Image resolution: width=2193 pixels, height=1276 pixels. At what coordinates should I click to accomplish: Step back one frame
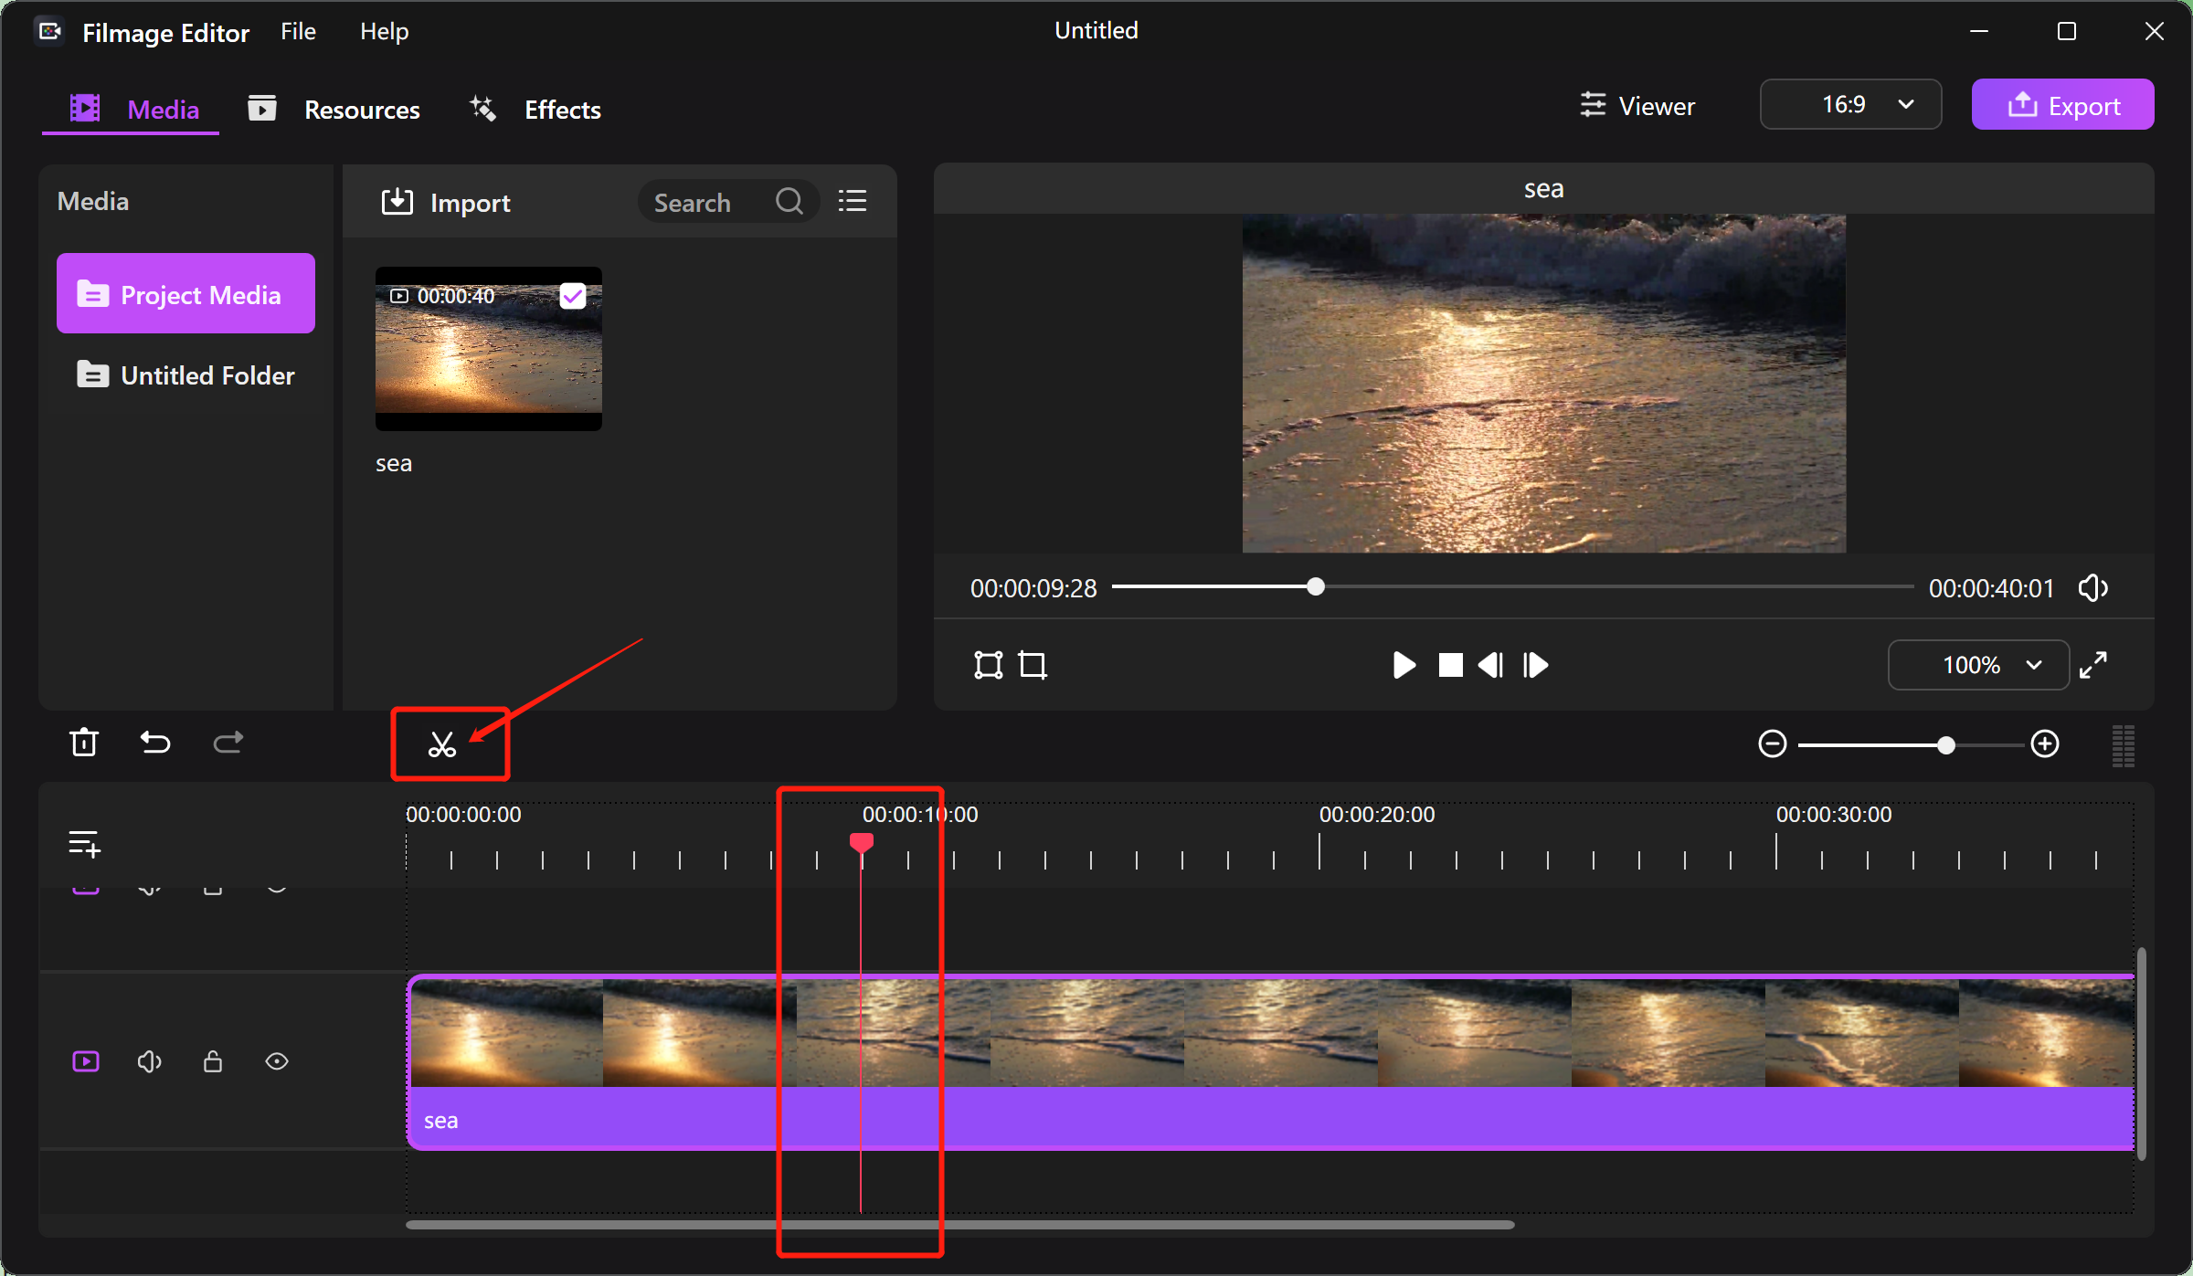(x=1491, y=665)
